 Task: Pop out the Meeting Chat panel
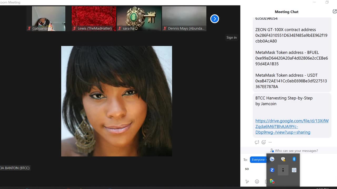pos(335,12)
